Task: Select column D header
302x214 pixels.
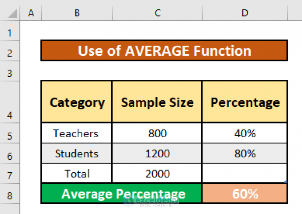Action: (x=245, y=13)
